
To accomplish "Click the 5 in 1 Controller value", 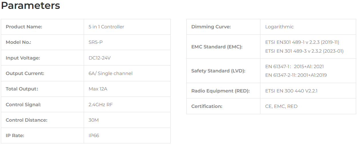I will [x=106, y=27].
